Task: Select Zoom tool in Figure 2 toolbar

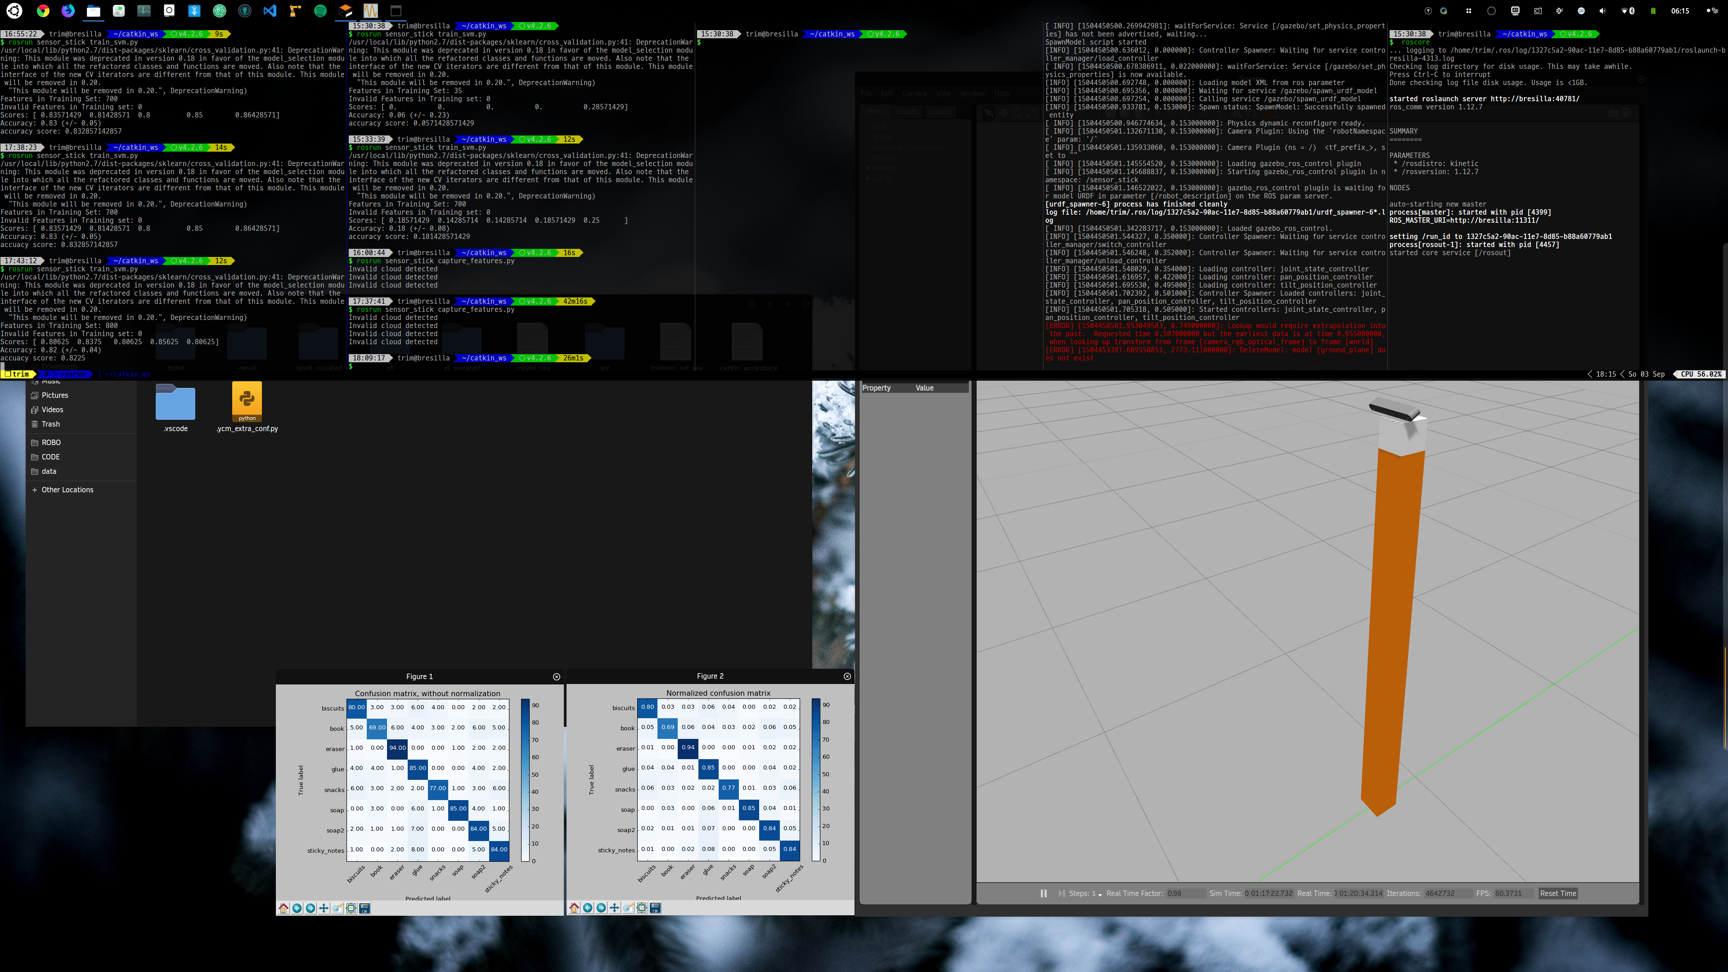Action: 629,908
